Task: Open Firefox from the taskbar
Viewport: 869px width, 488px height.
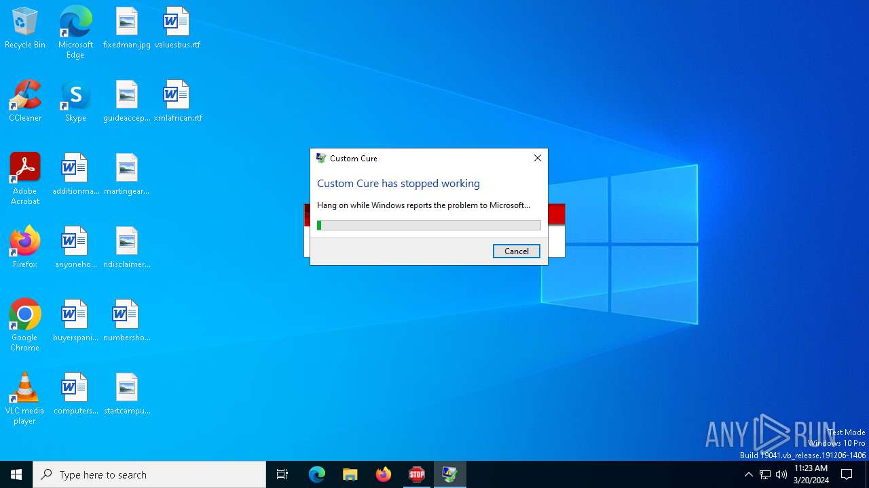Action: pos(384,474)
